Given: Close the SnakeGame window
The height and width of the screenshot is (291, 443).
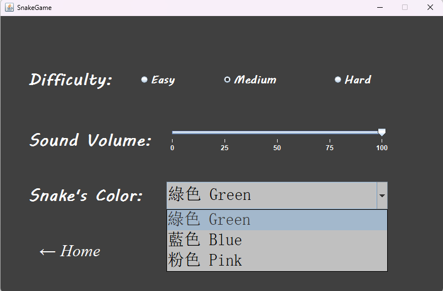Looking at the screenshot, I should tap(430, 7).
